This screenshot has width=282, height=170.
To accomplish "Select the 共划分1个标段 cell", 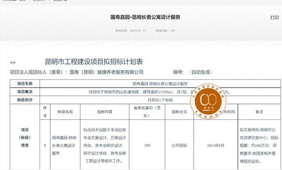I will tap(160, 100).
